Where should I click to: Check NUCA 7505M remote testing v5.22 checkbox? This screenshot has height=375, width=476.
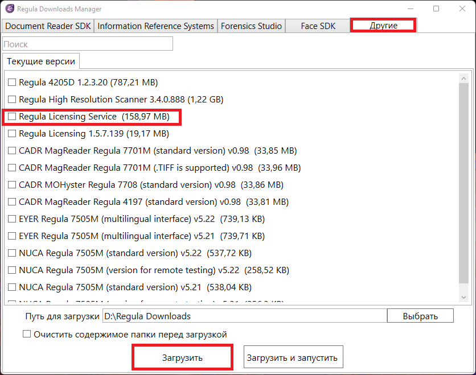(12, 270)
